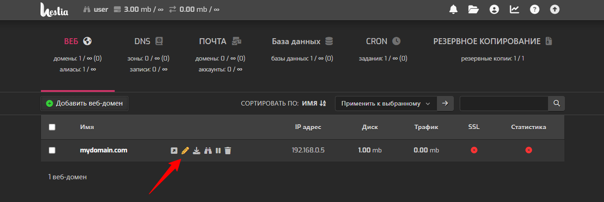604x202 pixels.
Task: View logs binoculars icon for mydomain.com
Action: point(208,151)
